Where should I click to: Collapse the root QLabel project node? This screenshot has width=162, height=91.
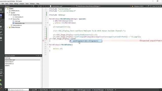(6, 9)
